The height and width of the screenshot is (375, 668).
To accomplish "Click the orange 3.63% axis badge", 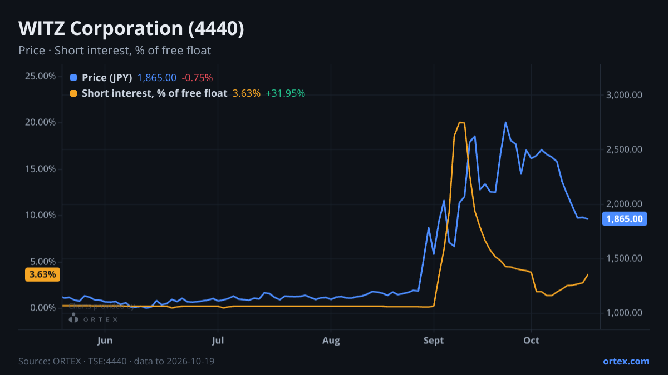I will tap(43, 274).
